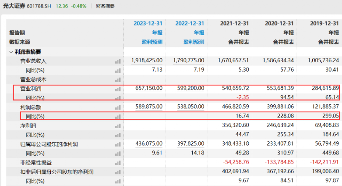342x186 pixels.
Task: Click the 2023-12-31 report period header
Action: click(x=148, y=23)
